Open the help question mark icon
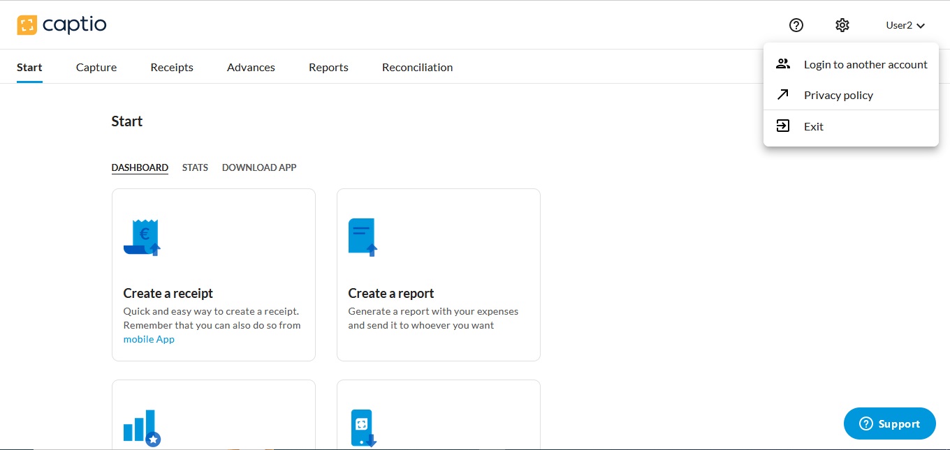Screen dimensions: 950x450 click(796, 25)
